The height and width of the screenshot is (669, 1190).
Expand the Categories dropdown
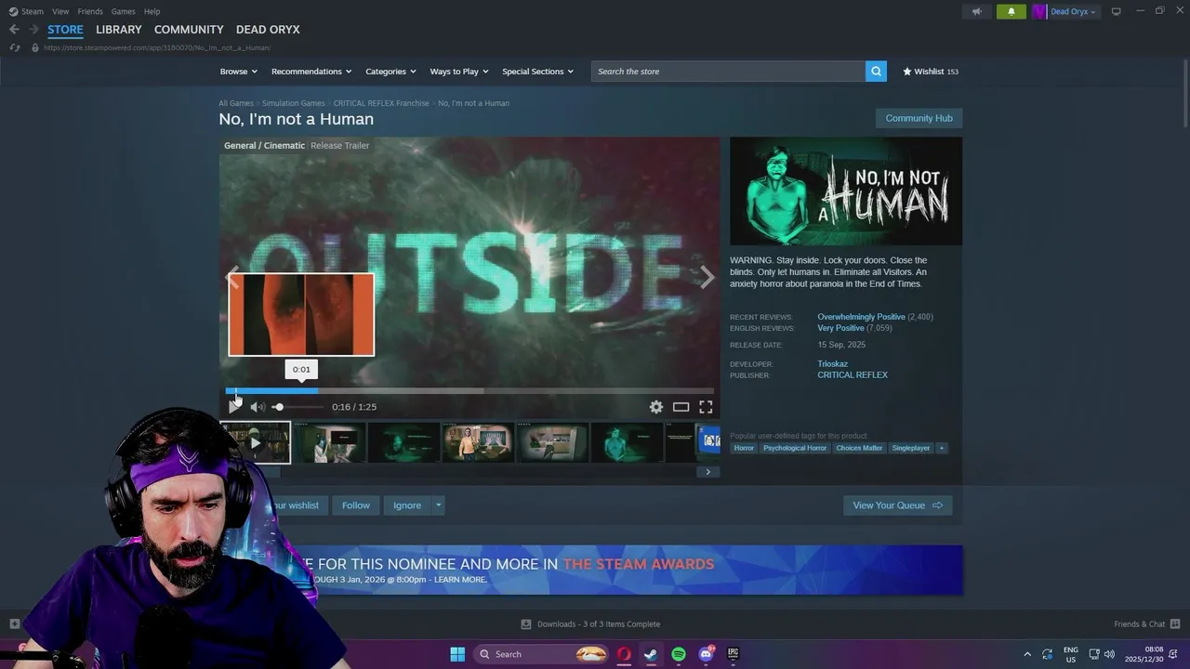390,72
